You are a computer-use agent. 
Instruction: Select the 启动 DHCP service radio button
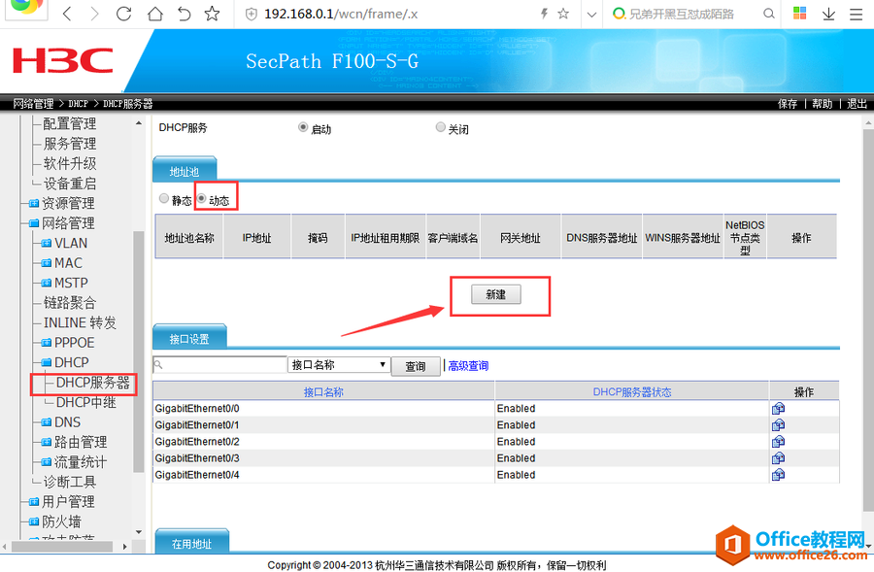tap(303, 127)
